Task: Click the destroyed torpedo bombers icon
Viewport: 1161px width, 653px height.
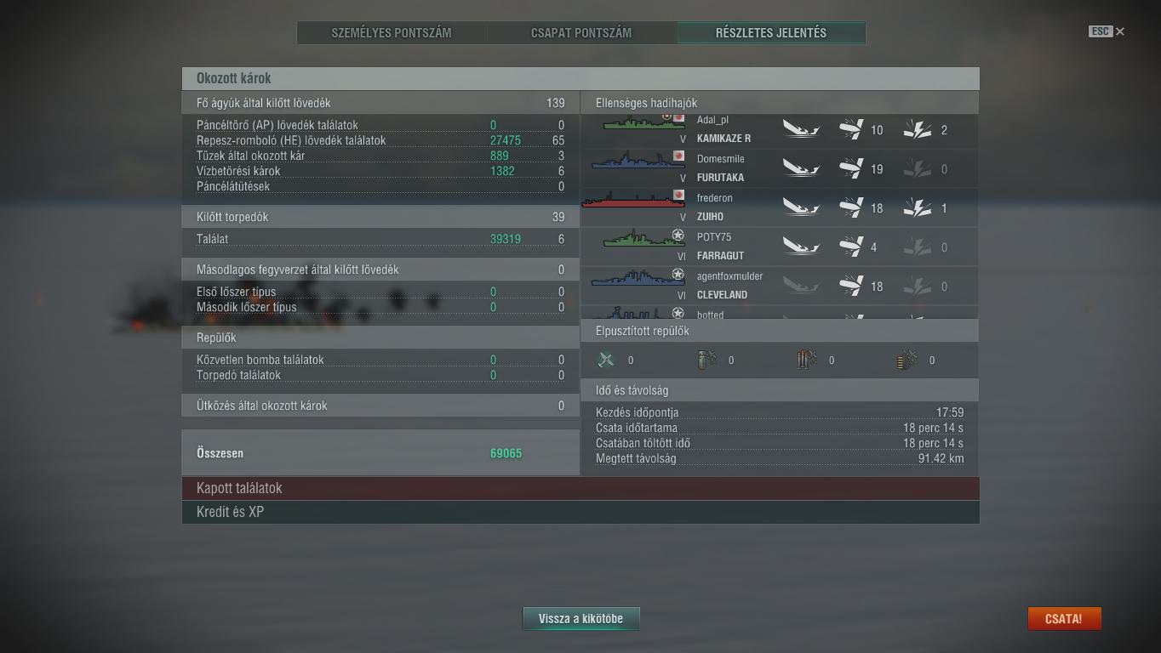Action: click(706, 361)
